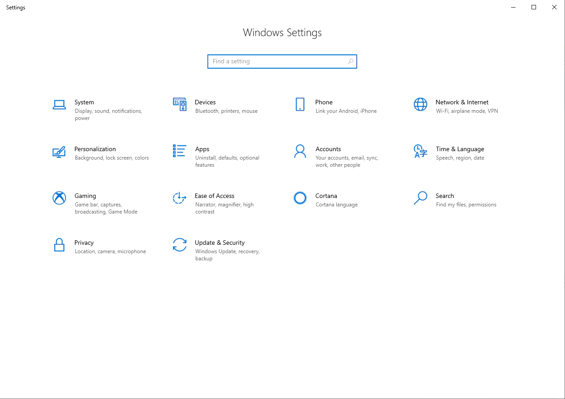Click the Update & Security arrows icon
The width and height of the screenshot is (565, 399).
(179, 245)
